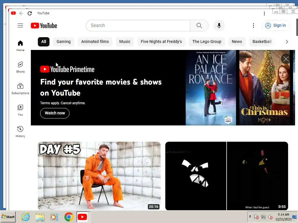Dismiss the Primetime banner with X
This screenshot has width=298, height=223.
(x=286, y=59)
